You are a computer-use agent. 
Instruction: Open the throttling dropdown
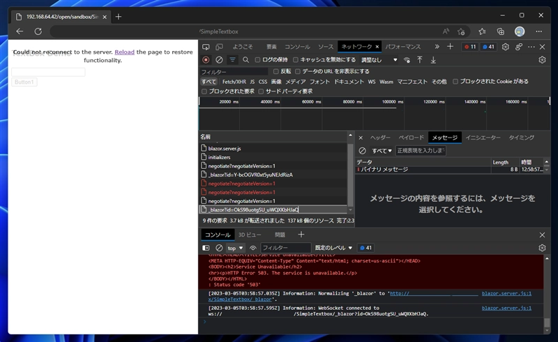tap(379, 60)
